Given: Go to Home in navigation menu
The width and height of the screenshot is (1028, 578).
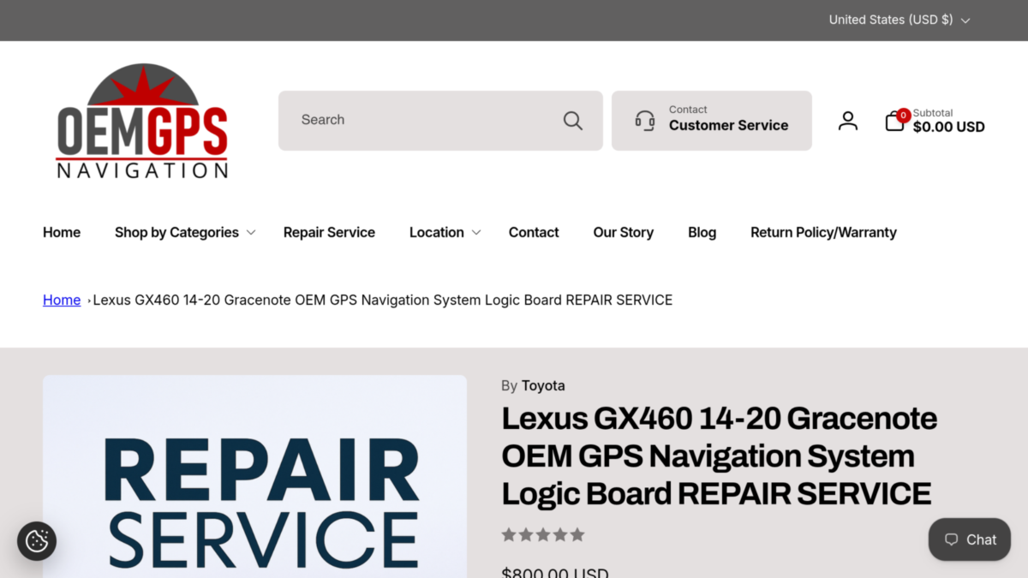Looking at the screenshot, I should 62,232.
